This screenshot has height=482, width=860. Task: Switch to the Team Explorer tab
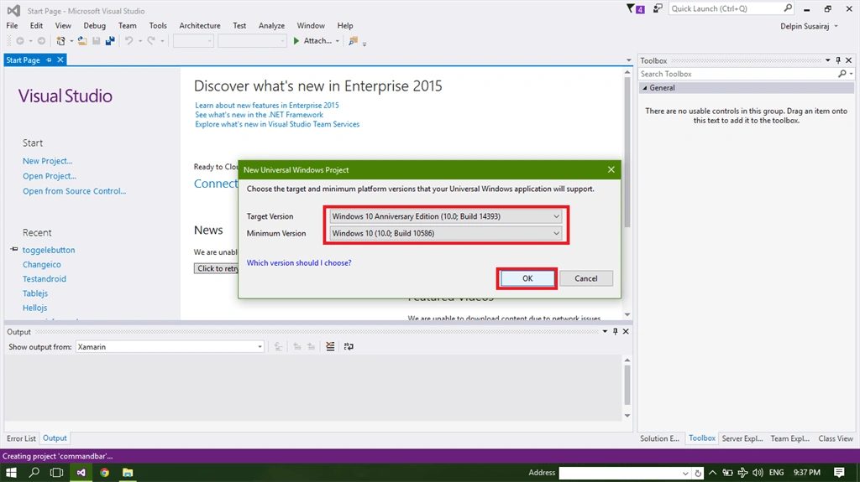[789, 438]
